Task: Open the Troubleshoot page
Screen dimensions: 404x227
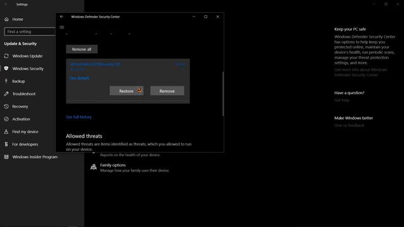Action: click(24, 94)
